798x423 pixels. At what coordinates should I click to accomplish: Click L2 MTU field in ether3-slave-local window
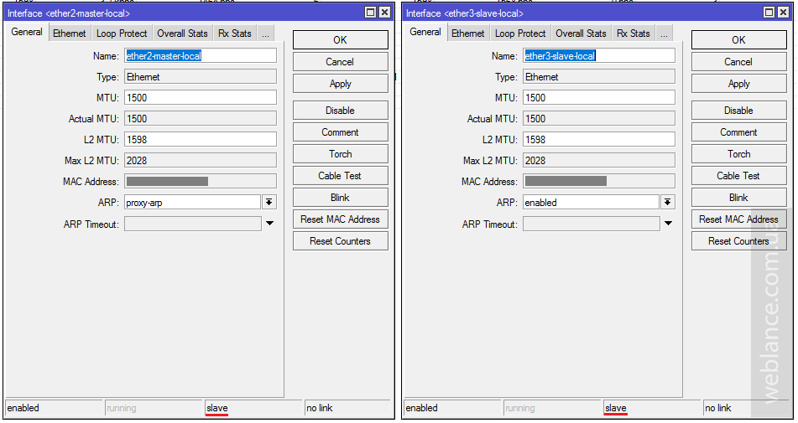(599, 140)
